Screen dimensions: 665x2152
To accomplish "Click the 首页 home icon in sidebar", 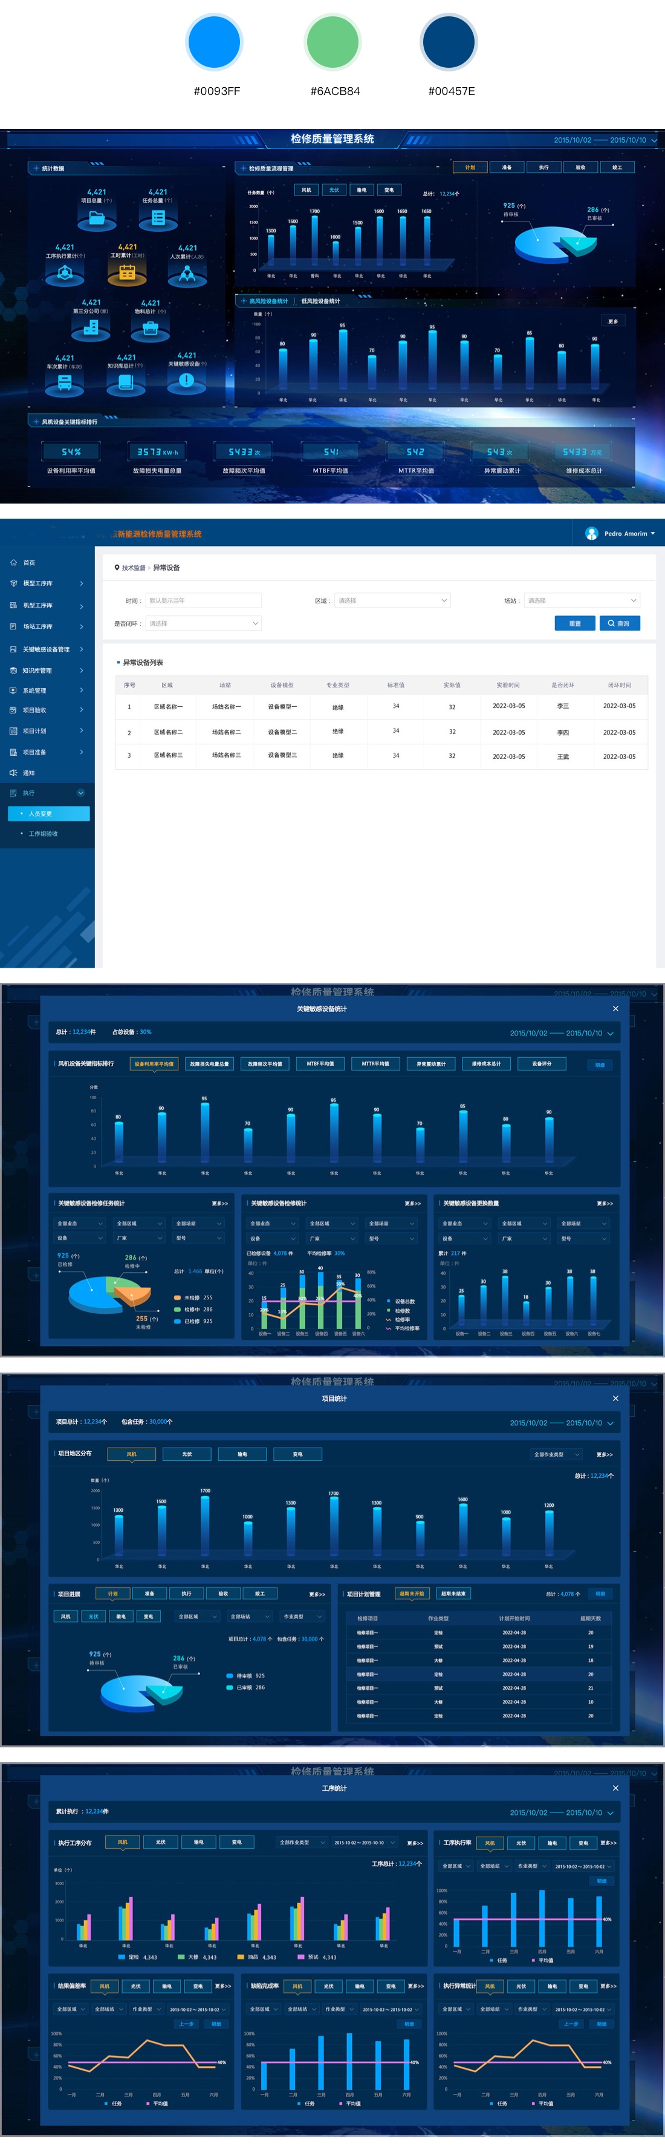I will 13,562.
